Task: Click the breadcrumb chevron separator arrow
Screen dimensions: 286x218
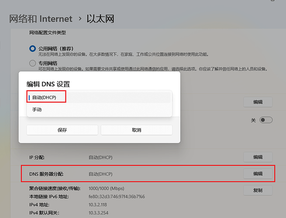Action: pos(80,19)
